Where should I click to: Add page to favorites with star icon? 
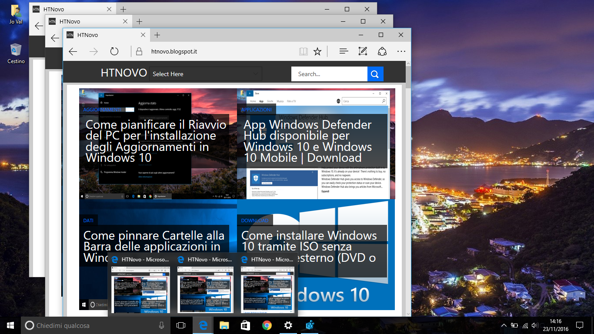tap(317, 51)
